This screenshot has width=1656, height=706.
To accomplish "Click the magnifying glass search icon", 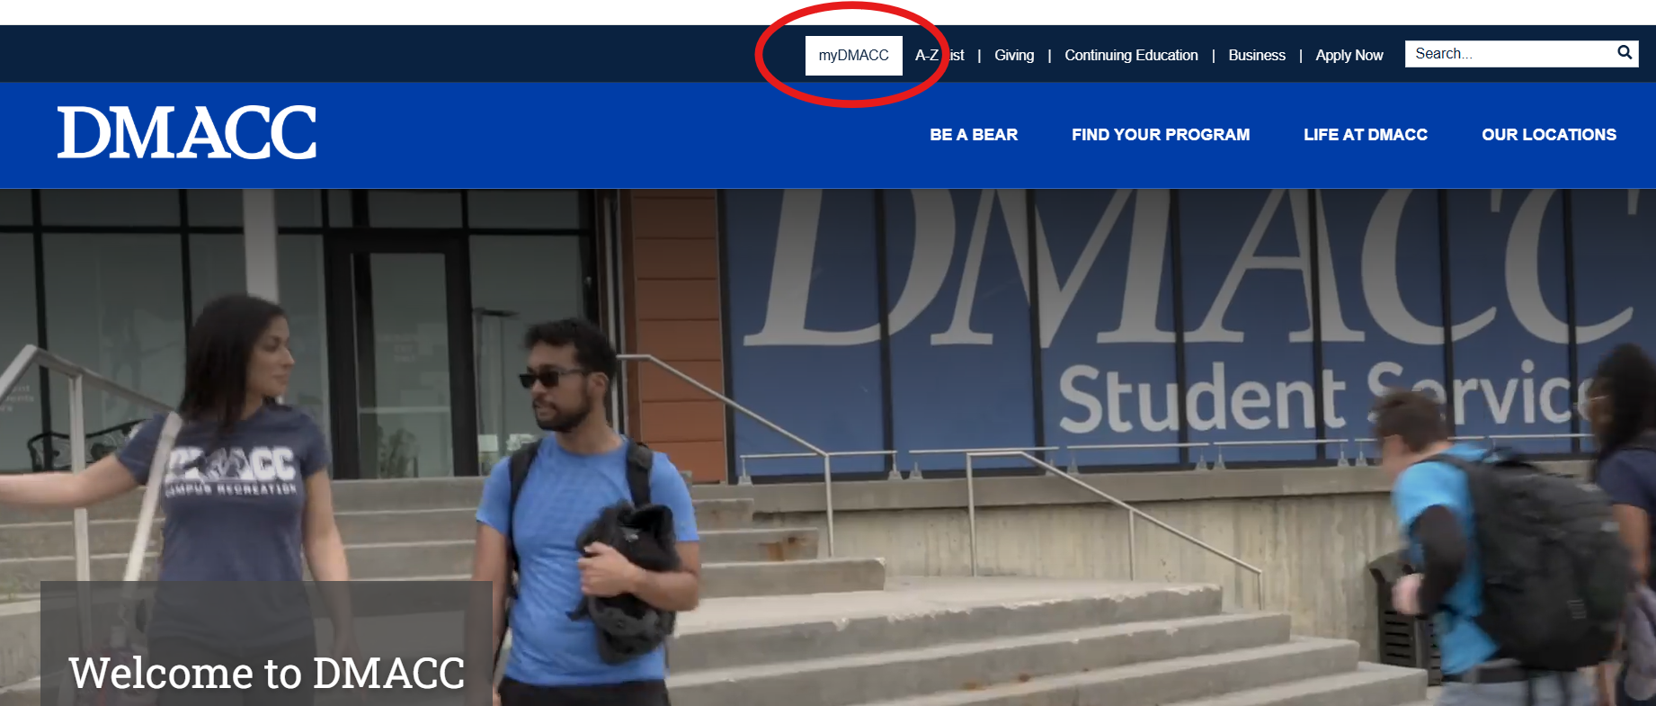I will [x=1625, y=53].
